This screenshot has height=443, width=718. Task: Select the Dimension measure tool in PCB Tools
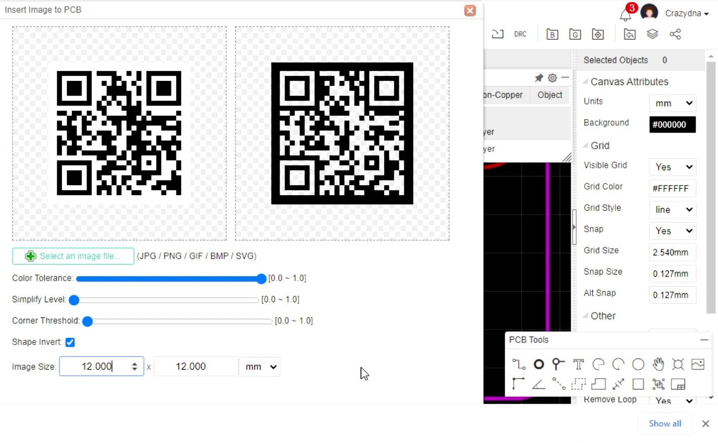coord(618,384)
